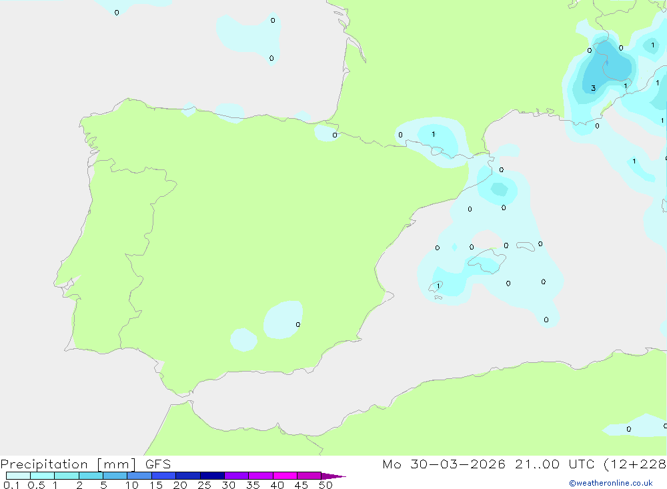The width and height of the screenshot is (667, 489).
Task: Click the "3" precipitation value on the map
Action: click(x=594, y=89)
